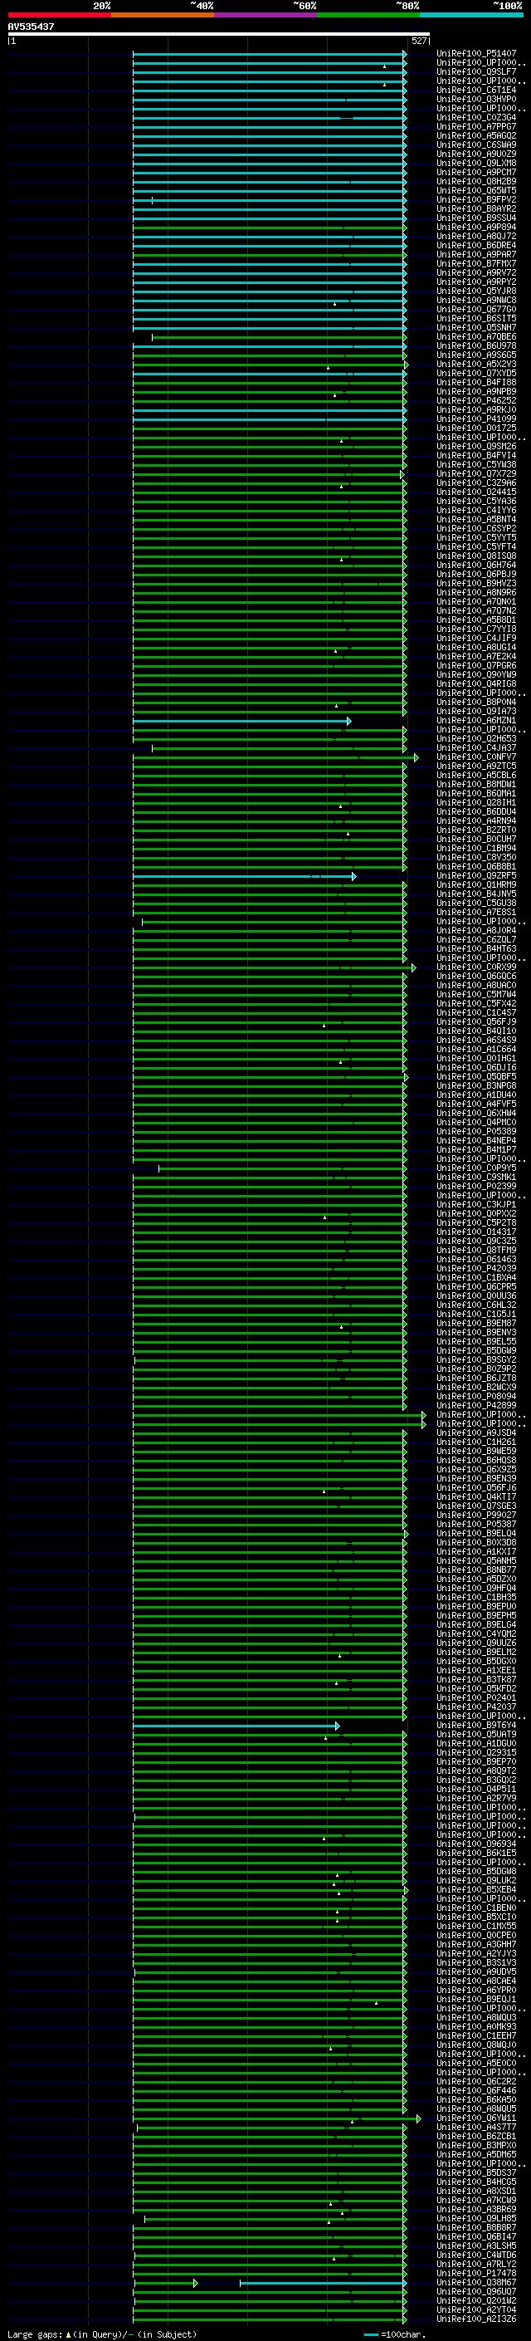Viewport: 531px width, 2341px height.
Task: Click the purple ~60% identity legend bar
Action: 266,15
